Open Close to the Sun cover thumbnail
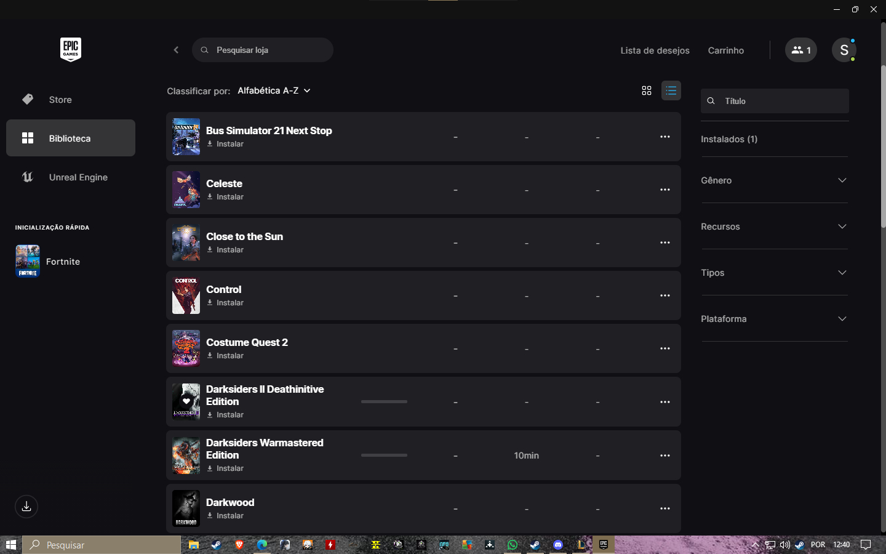The image size is (886, 554). point(186,243)
